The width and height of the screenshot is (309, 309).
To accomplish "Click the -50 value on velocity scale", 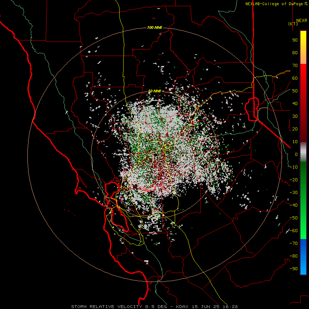I will tap(294, 218).
